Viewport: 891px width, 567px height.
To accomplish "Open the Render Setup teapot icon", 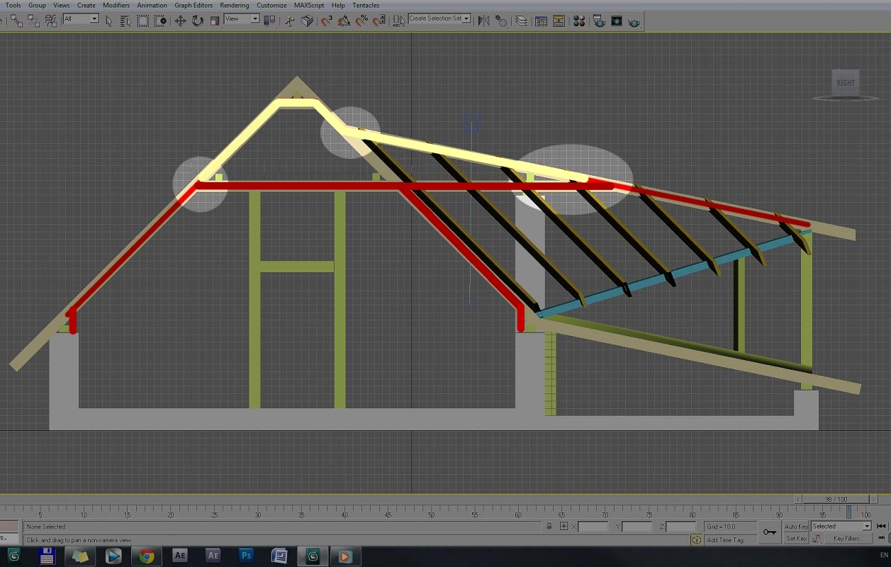I will tap(599, 21).
